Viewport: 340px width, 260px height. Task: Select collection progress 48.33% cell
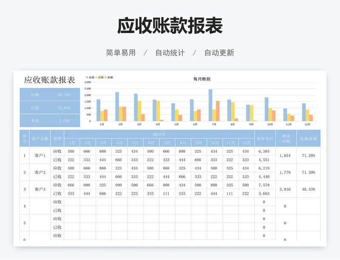tap(309, 189)
